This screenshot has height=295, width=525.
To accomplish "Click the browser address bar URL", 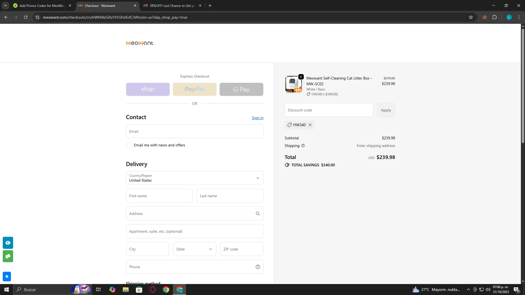I will click(x=115, y=17).
